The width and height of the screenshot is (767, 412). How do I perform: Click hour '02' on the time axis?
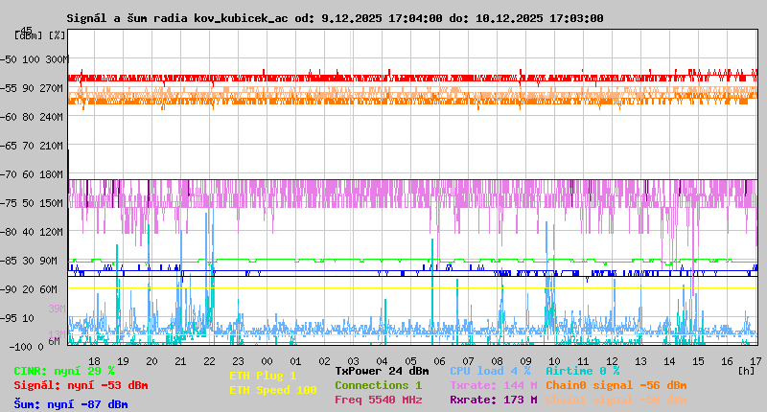pos(324,361)
